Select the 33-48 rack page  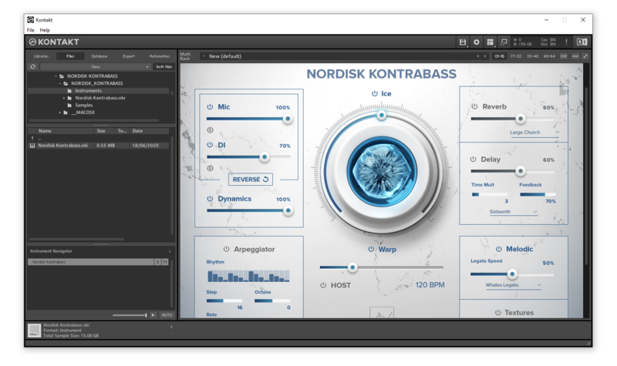532,56
